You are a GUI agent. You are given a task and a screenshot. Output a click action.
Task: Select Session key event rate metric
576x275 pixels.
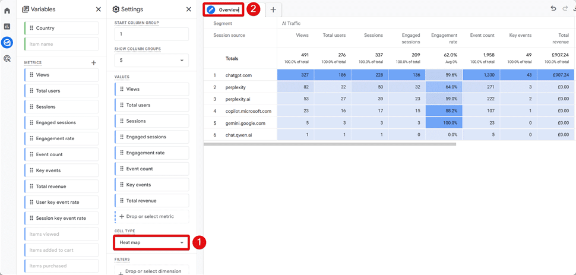click(x=61, y=218)
